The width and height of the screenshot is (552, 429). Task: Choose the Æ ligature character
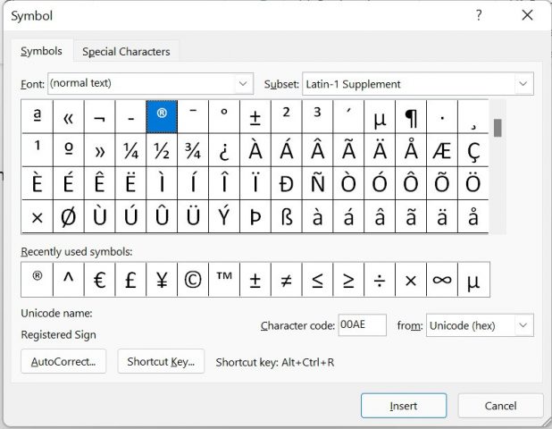[441, 149]
